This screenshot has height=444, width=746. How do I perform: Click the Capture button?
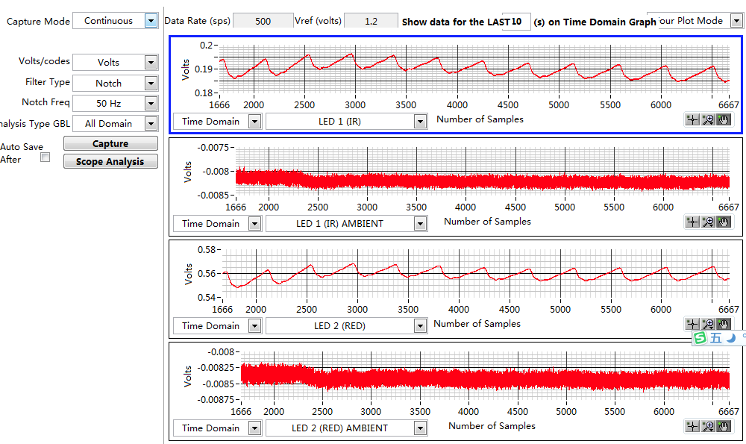(x=110, y=143)
